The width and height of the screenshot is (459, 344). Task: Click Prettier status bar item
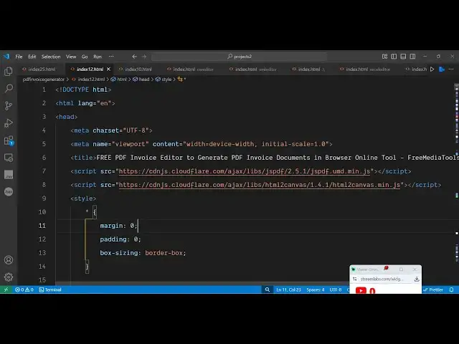[x=433, y=290]
